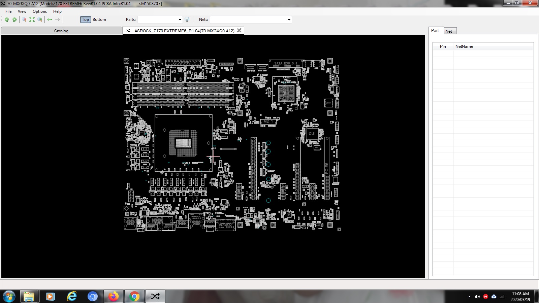This screenshot has height=303, width=539.
Task: Click the PCIE6 slot on the board
Action: (327, 168)
